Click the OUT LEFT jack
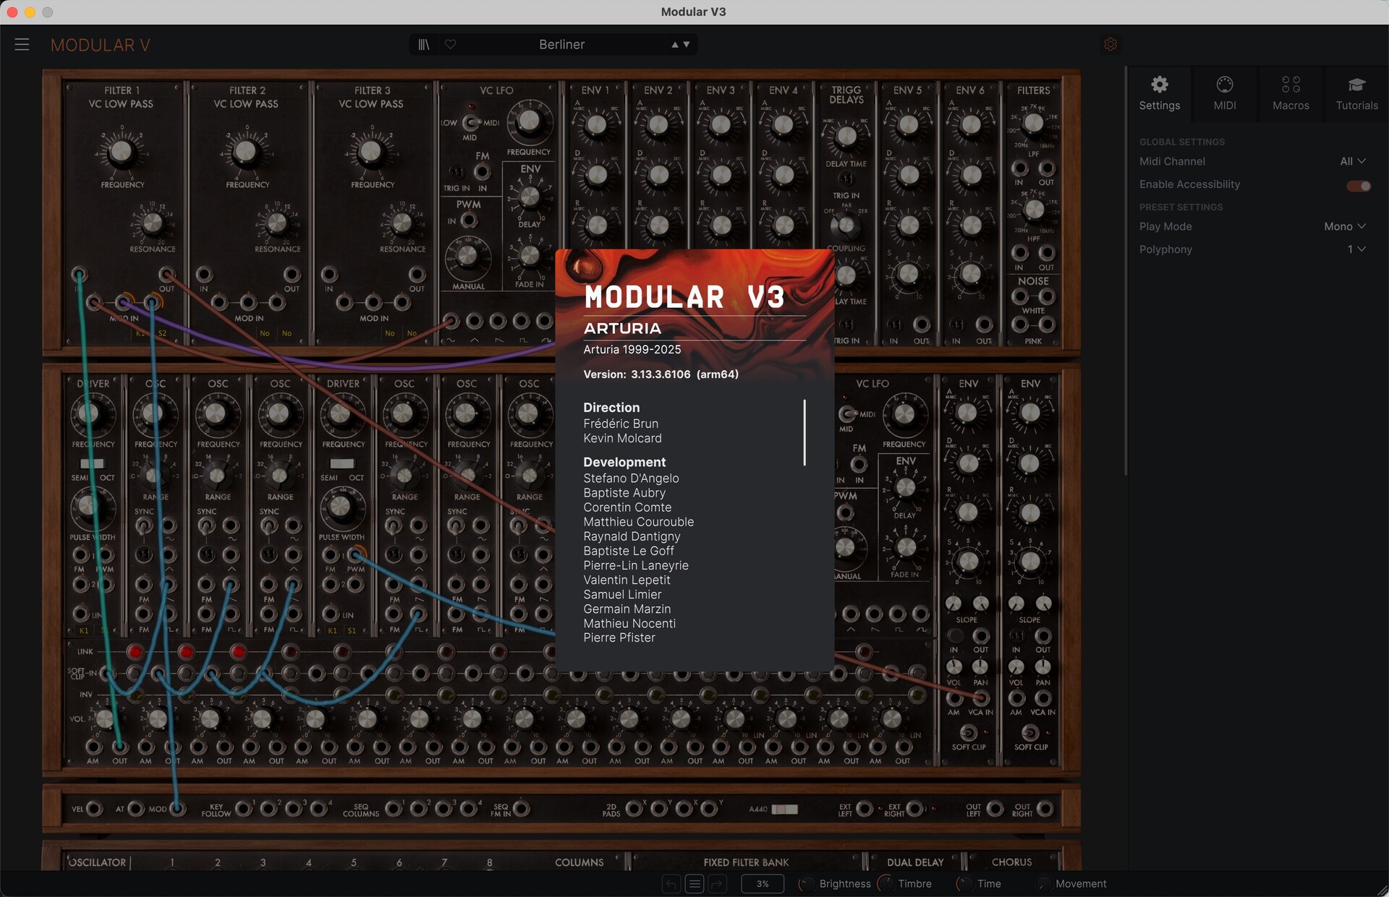The width and height of the screenshot is (1389, 897). tap(995, 809)
